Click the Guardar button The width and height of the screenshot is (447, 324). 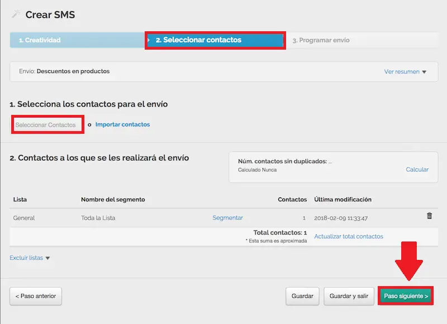tap(302, 296)
